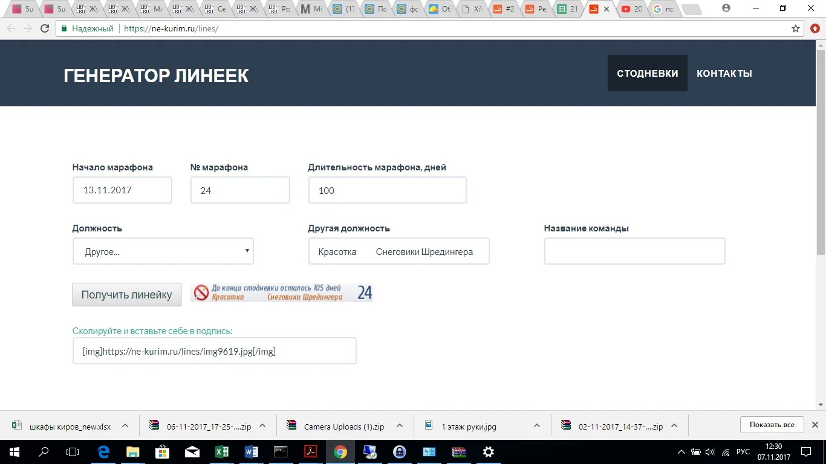The width and height of the screenshot is (826, 464).
Task: Close the downloads bar
Action: point(815,425)
